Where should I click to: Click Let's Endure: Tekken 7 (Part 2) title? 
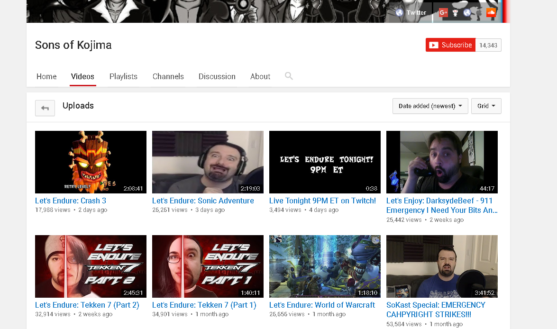pos(87,305)
